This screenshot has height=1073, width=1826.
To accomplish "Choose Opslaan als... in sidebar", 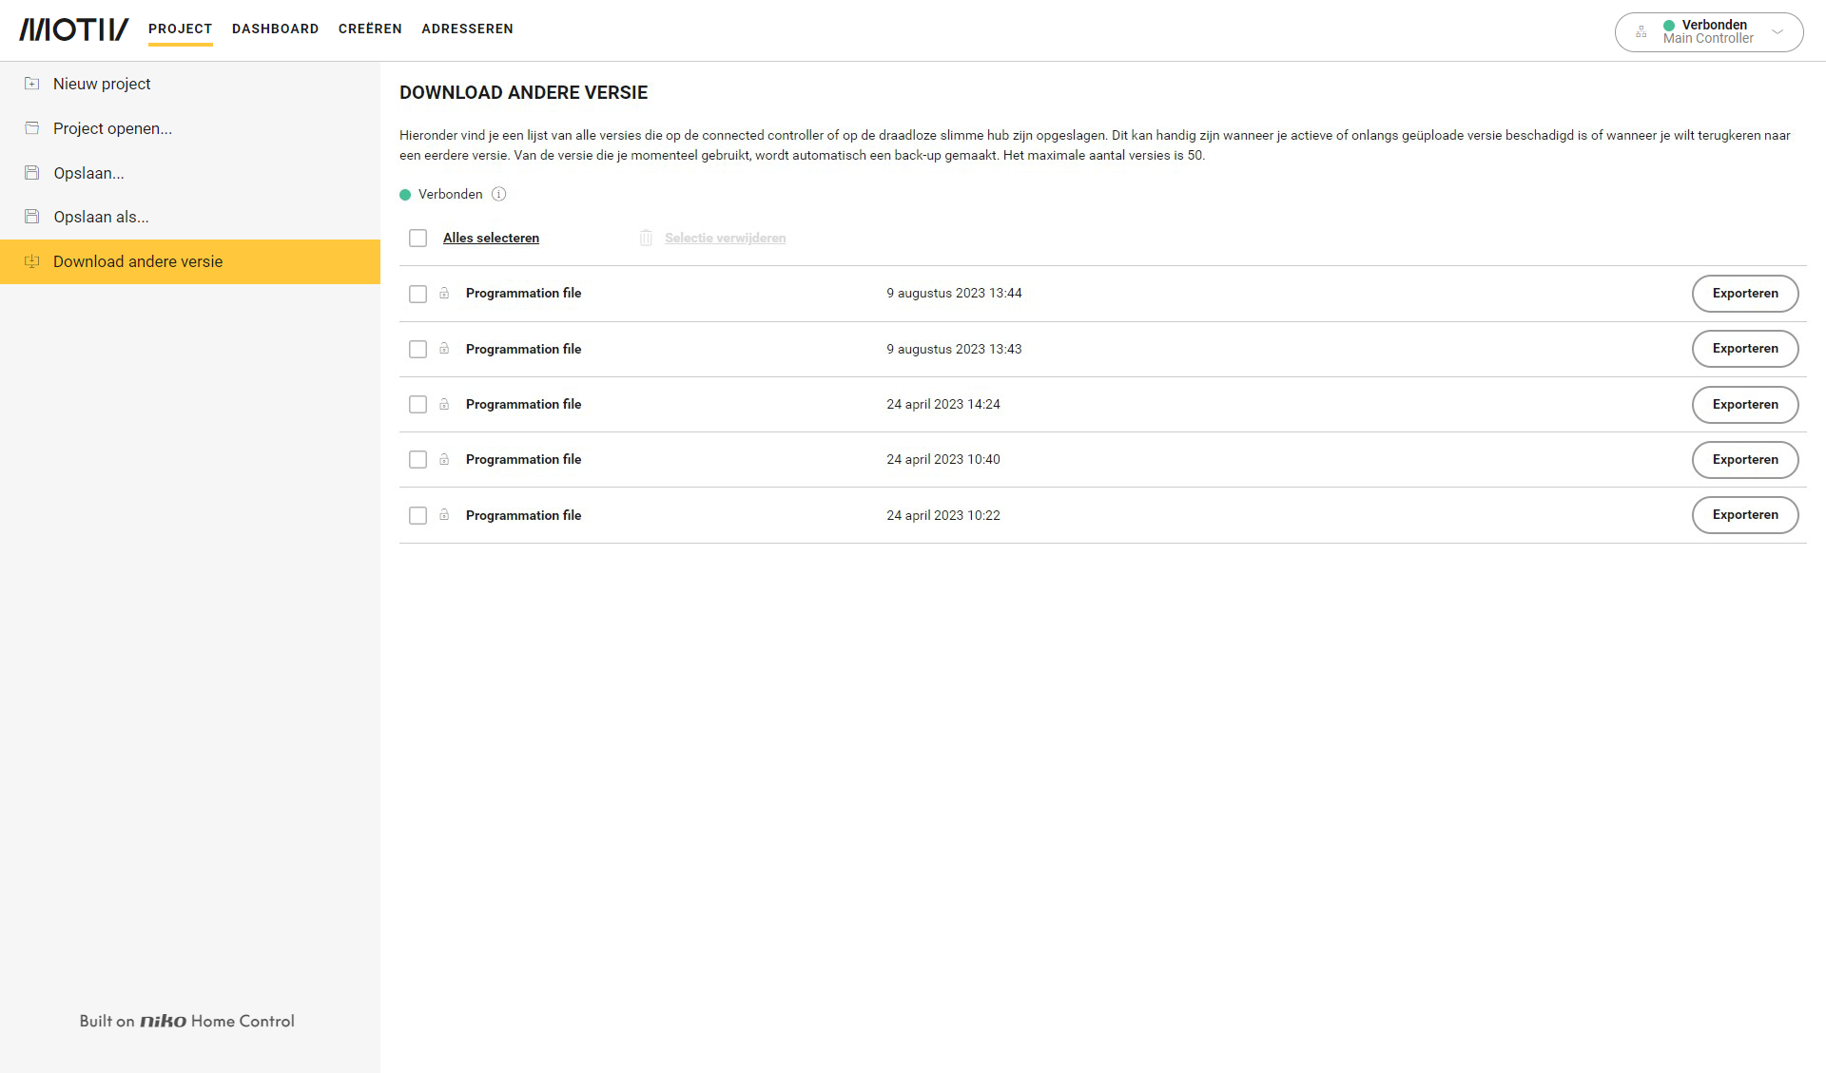I will click(x=190, y=217).
